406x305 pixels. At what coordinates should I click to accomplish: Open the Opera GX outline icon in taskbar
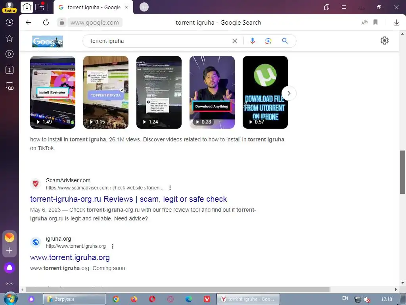point(170,299)
